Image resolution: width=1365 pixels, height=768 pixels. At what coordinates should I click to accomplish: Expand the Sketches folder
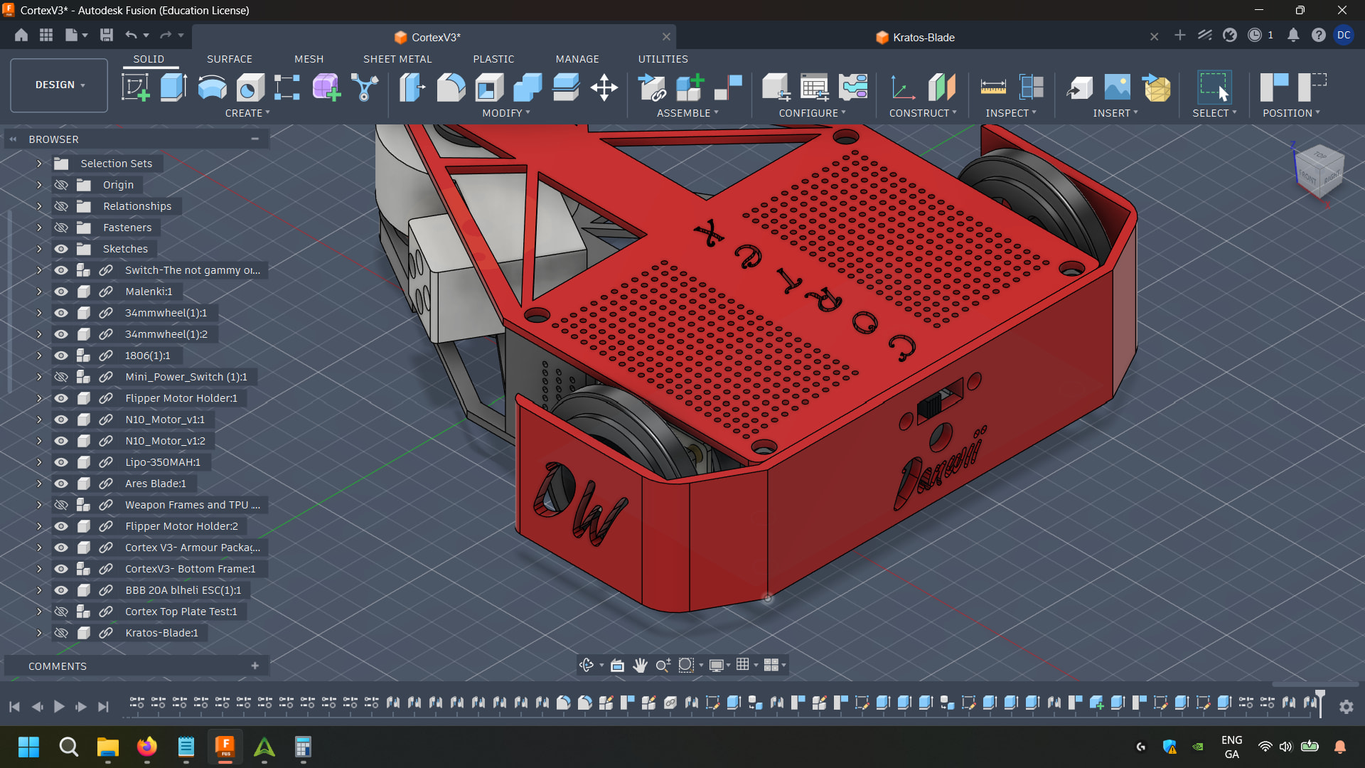[x=39, y=249]
